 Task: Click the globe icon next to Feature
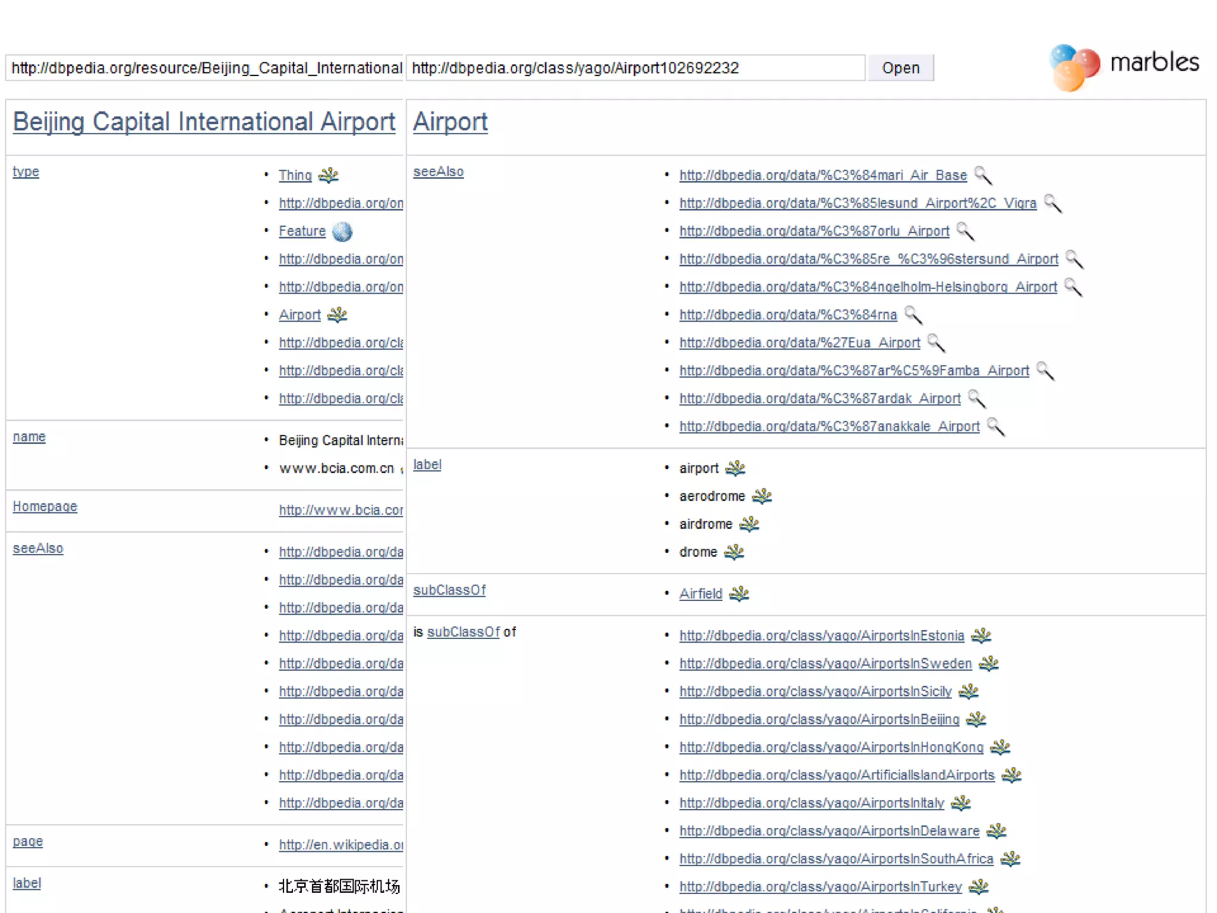(x=342, y=231)
